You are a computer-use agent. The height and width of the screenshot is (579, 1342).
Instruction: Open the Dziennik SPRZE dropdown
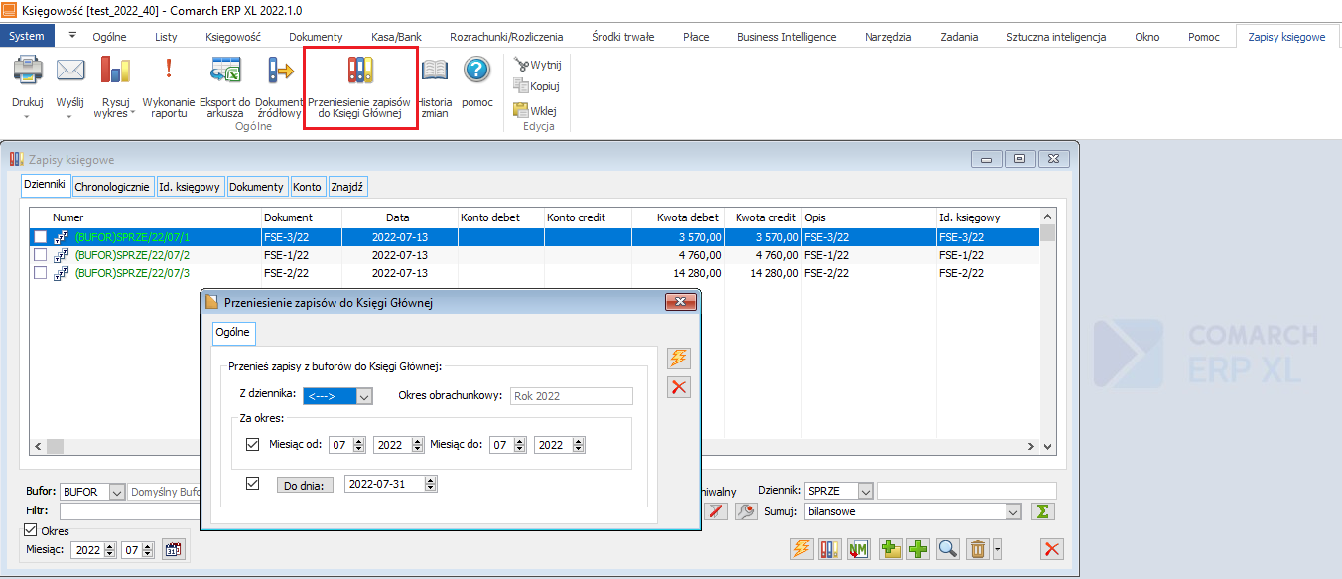point(866,491)
